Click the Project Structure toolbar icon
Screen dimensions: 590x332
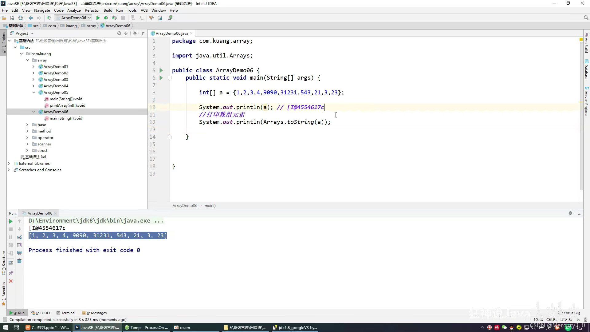[x=160, y=18]
